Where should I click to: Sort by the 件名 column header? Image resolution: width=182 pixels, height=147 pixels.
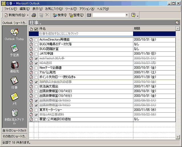86,29
